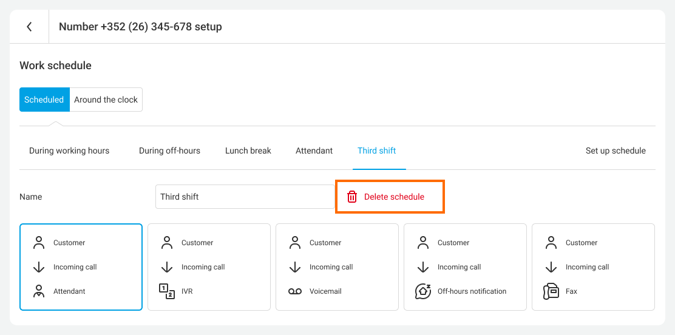Click the incoming call arrow in the IVR card
The height and width of the screenshot is (335, 675).
pyautogui.click(x=167, y=267)
